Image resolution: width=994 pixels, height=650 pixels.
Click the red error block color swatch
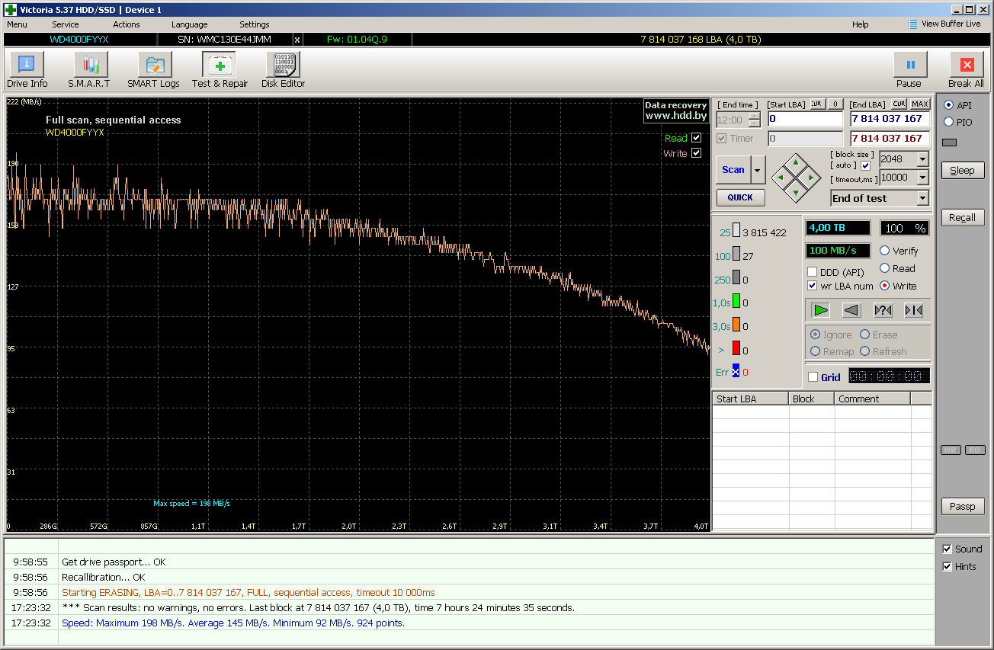click(736, 348)
